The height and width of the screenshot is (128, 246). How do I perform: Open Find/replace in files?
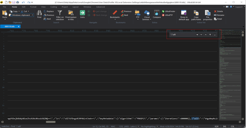click(71, 15)
